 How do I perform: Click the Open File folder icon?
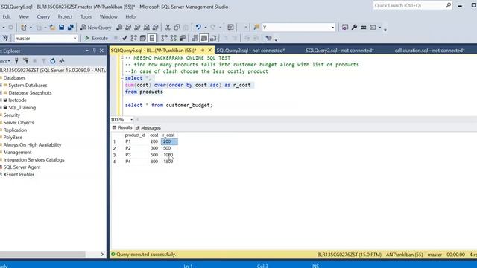(52, 28)
